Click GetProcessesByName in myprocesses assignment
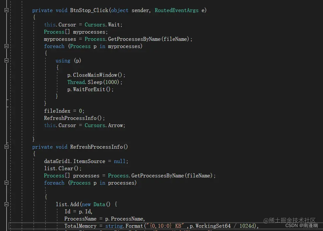The image size is (323, 231). [x=134, y=39]
